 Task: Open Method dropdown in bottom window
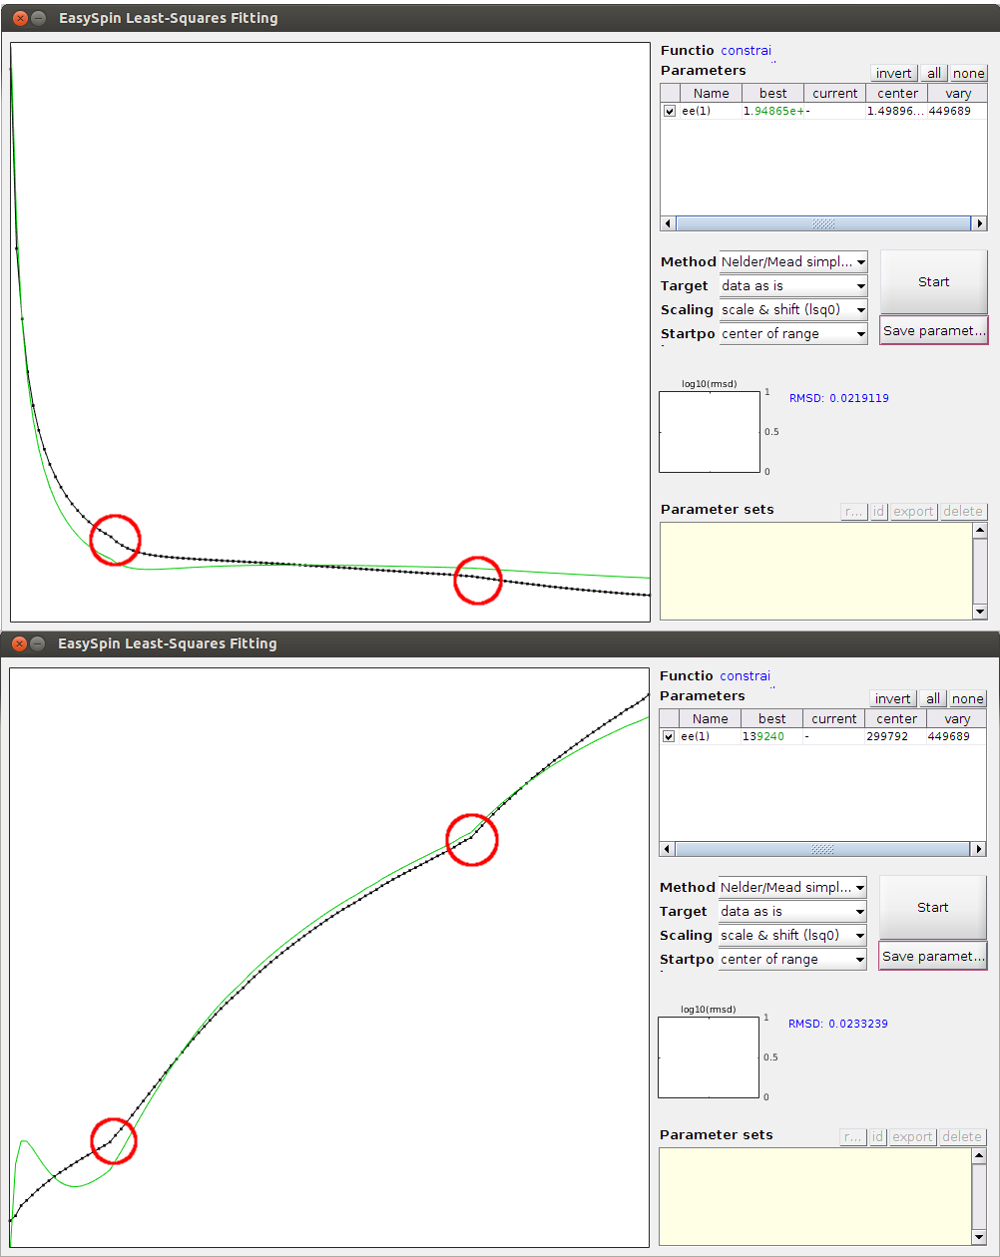[792, 888]
